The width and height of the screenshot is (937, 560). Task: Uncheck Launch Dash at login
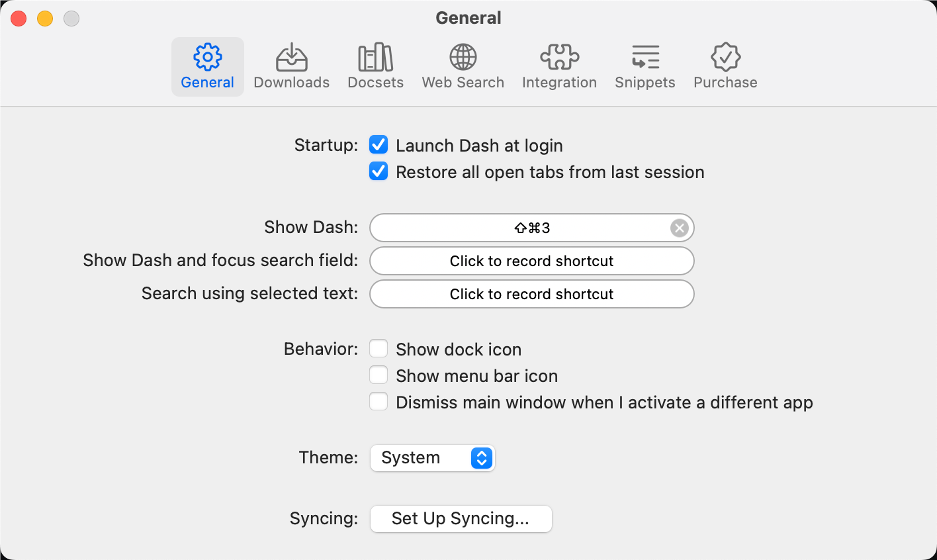pos(379,144)
